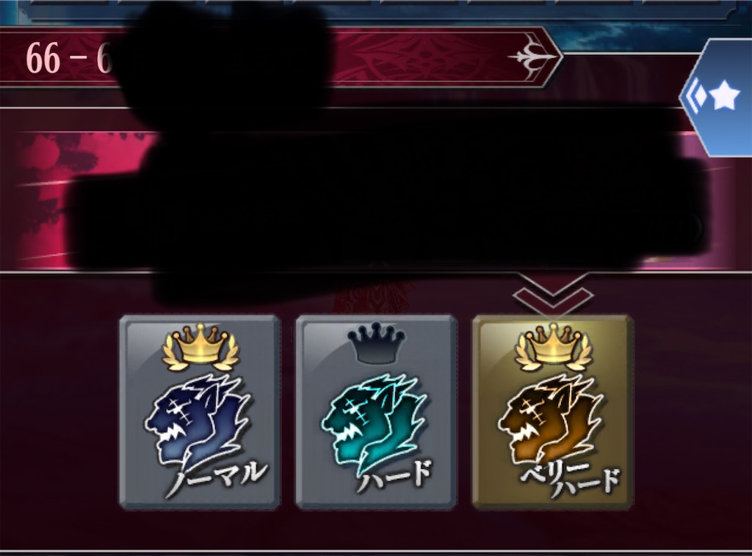Click the gold laurel crown on ノーマル card

tap(200, 347)
